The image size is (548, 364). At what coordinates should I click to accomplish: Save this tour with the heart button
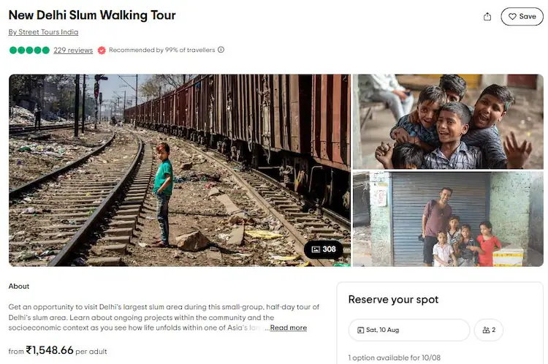tap(522, 16)
